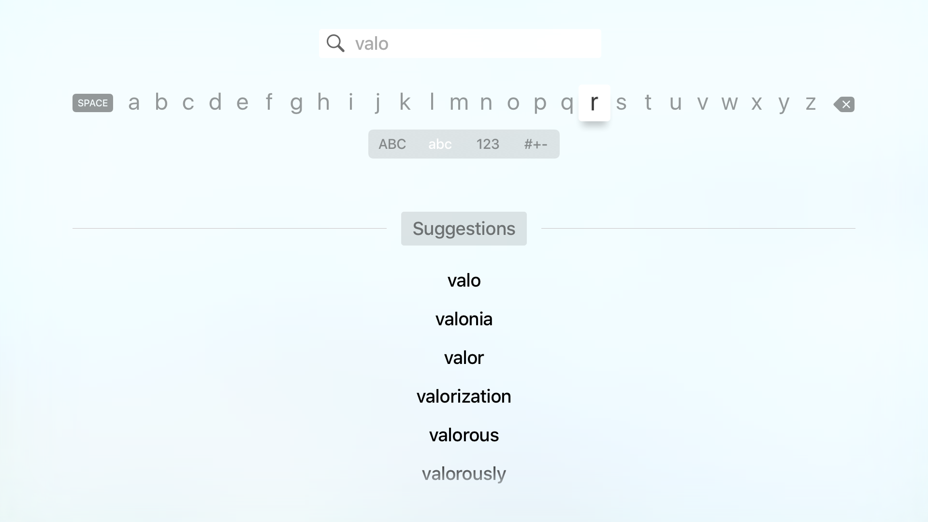Screen dimensions: 928x522
Task: Select valorous from the suggestions list
Action: click(x=464, y=435)
